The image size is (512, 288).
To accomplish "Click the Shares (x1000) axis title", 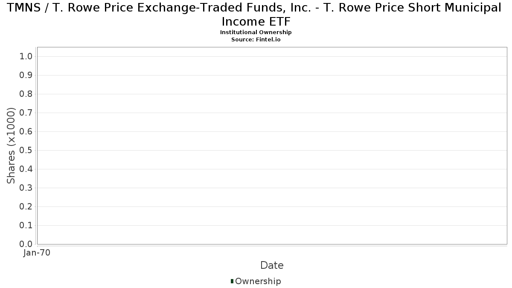I will [12, 146].
